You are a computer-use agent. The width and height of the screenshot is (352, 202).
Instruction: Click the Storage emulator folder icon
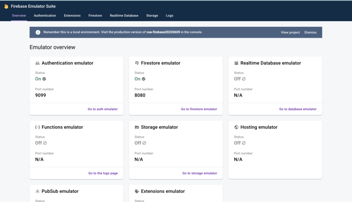click(x=137, y=127)
